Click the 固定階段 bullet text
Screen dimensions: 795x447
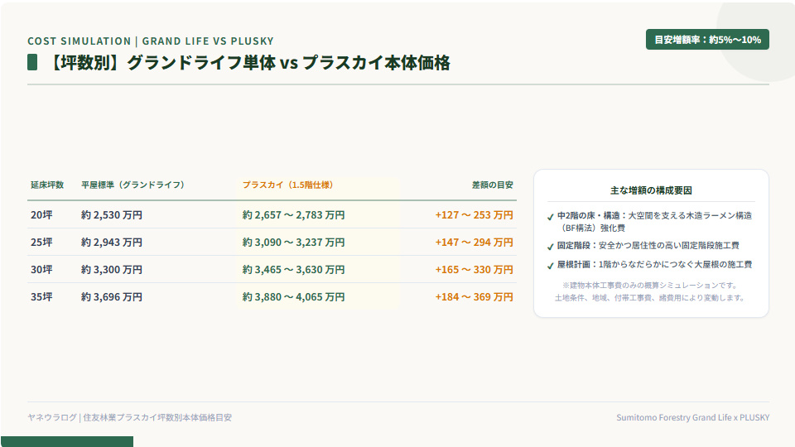(648, 245)
